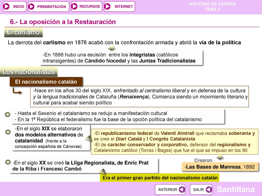This screenshot has height=196, width=262.
Task: Exit with the SALIR button
Action: coord(201,190)
